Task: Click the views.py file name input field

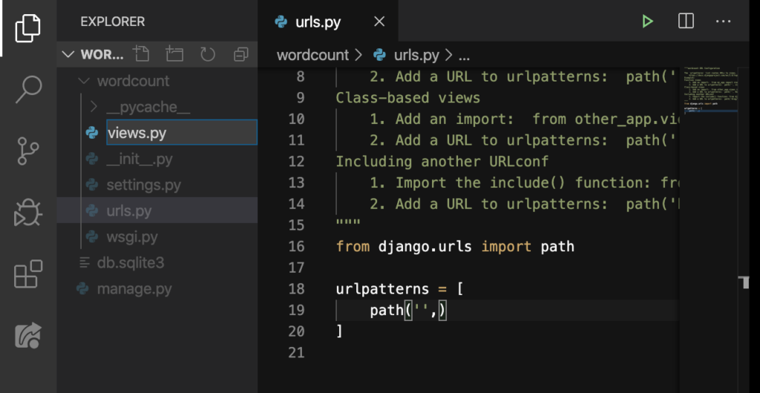Action: pos(182,133)
